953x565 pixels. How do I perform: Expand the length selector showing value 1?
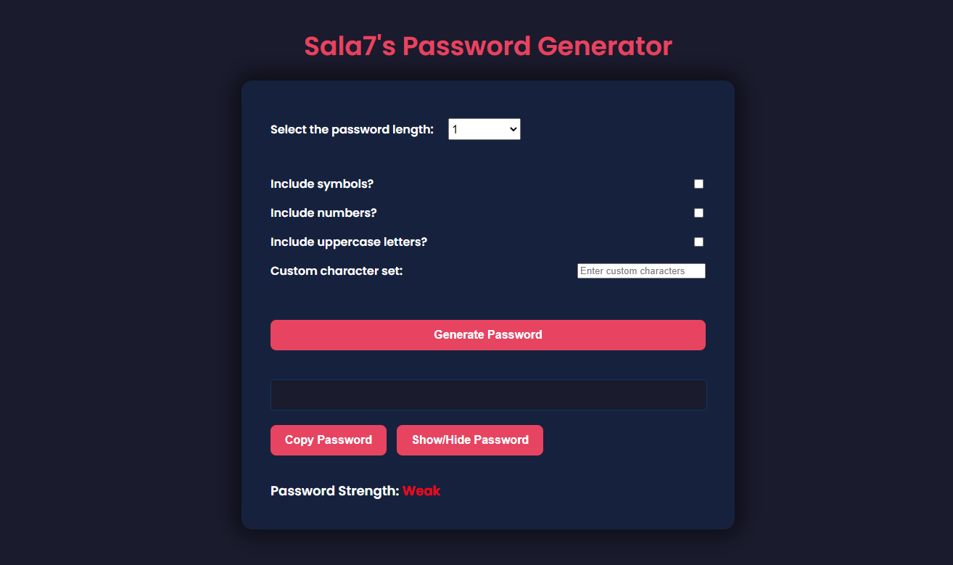tap(484, 129)
